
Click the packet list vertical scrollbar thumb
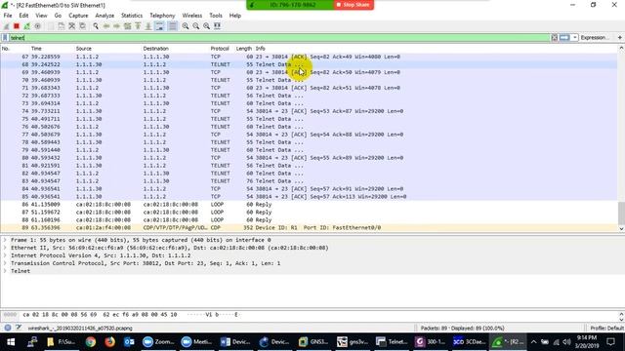(621, 214)
